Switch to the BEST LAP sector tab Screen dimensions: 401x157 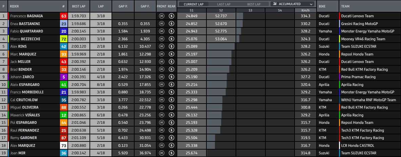coord(254,4)
